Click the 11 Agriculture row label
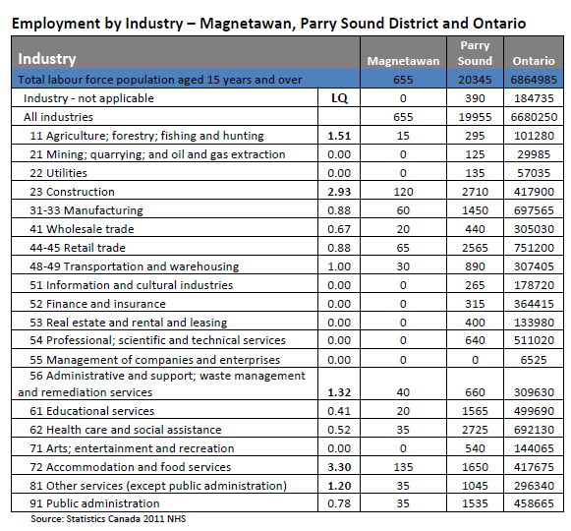Viewport: 571px width, 531px height. [146, 136]
